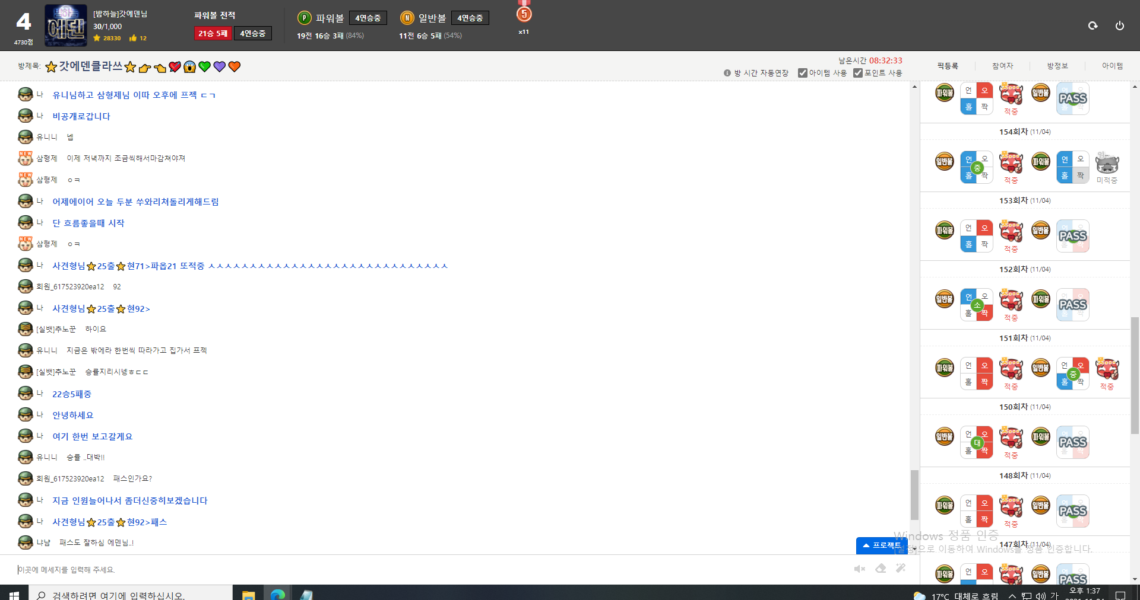
Task: Mute chat sound with the speaker icon
Action: 859,569
